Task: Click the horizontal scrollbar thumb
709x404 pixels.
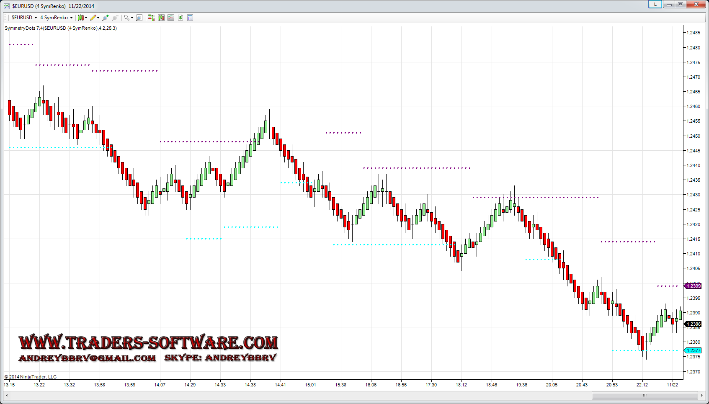Action: pos(645,395)
